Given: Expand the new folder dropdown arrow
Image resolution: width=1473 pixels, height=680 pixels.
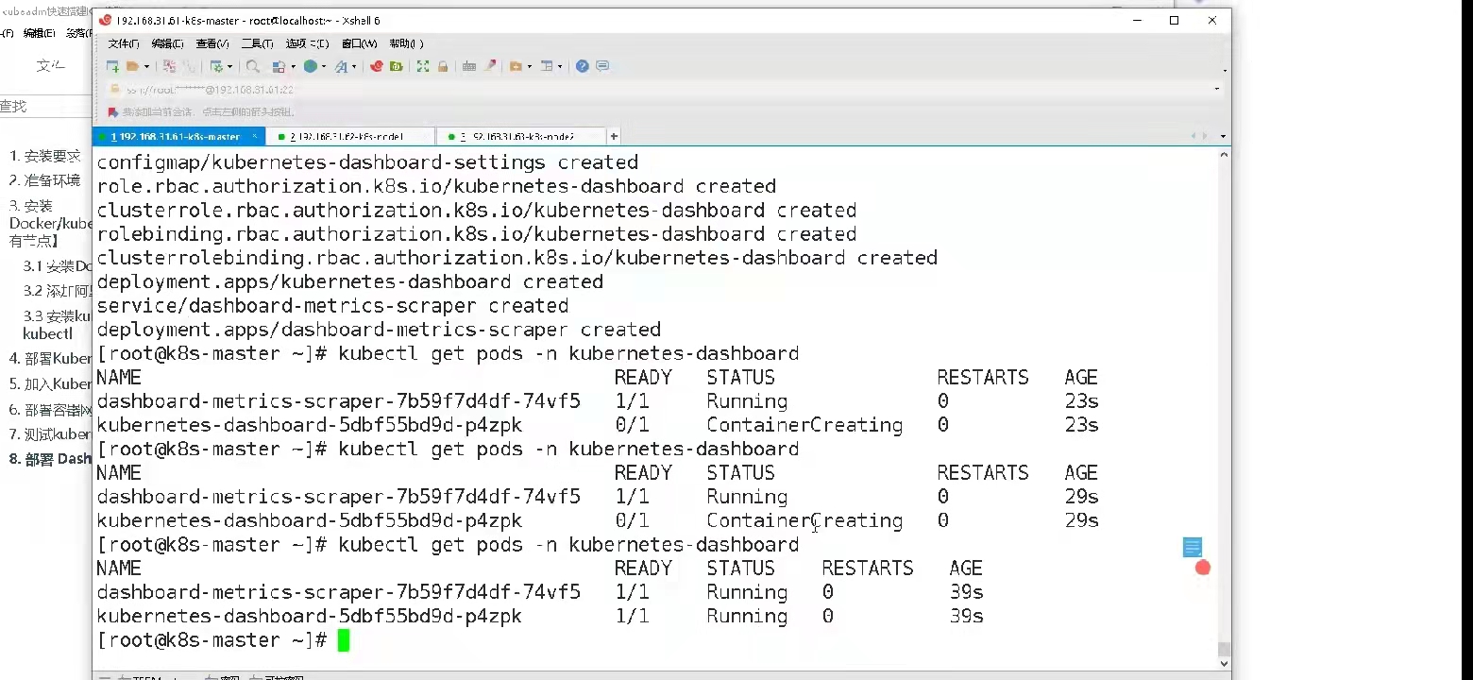Looking at the screenshot, I should tap(529, 66).
